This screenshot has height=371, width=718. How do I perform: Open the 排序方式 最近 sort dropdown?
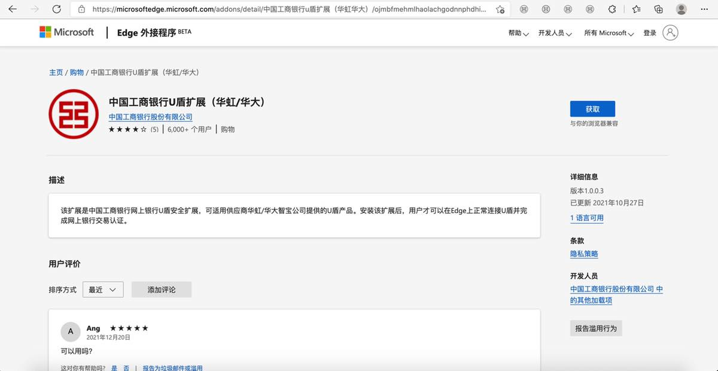(x=103, y=290)
